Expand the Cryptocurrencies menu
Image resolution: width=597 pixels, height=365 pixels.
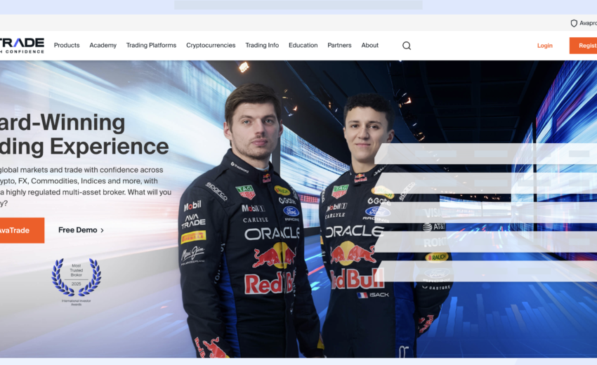pos(211,46)
